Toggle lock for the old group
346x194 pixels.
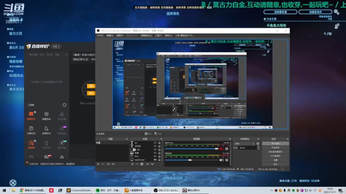tap(159, 150)
